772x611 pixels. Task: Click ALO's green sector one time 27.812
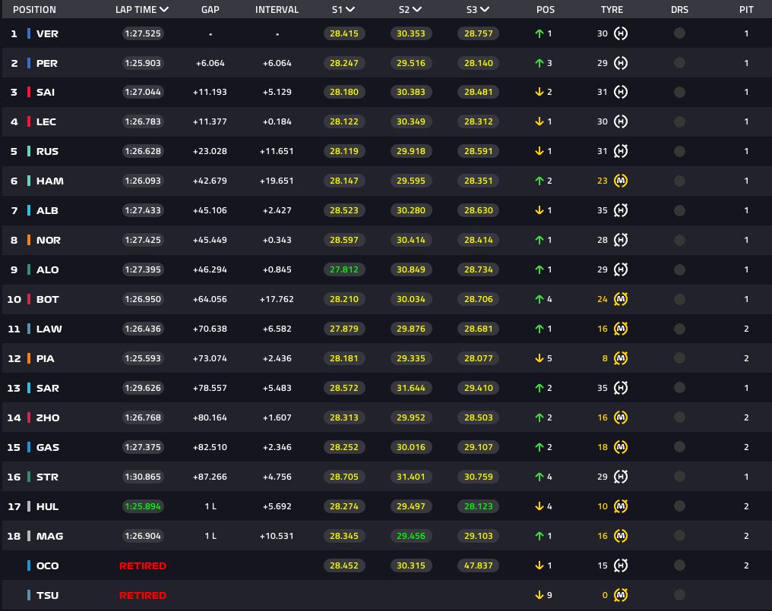click(x=344, y=269)
